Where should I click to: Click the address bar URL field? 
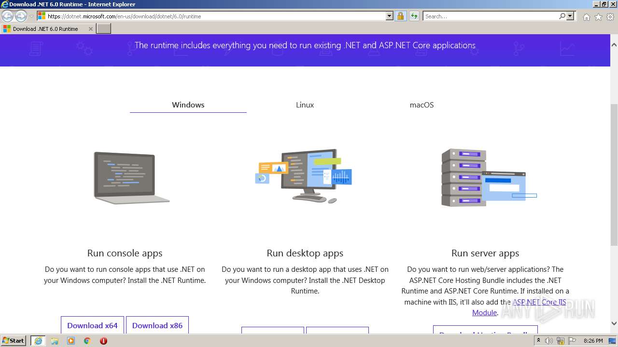pos(216,16)
